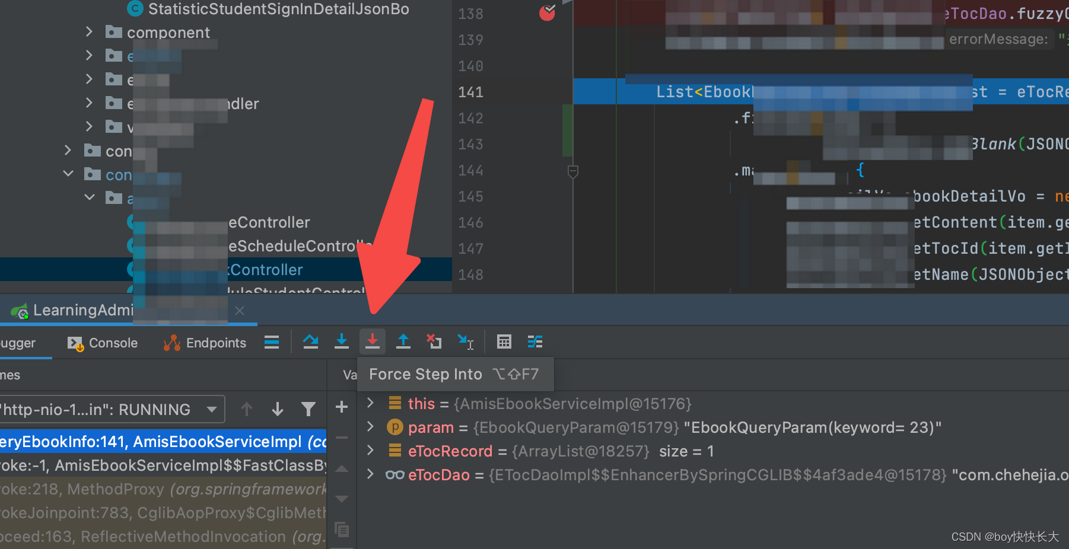Open the Console tab

tap(103, 343)
